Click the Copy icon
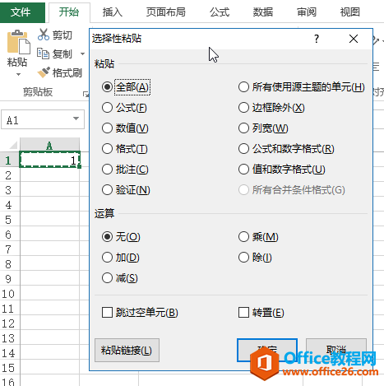Screen dimensions: 384x386 click(x=43, y=53)
